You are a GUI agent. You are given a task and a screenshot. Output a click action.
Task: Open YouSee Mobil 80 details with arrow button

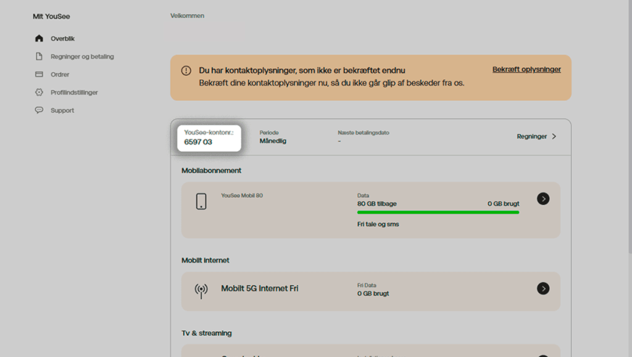543,199
